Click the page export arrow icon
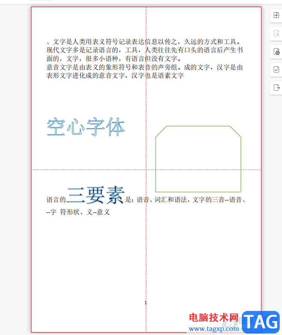This screenshot has width=282, height=335. tap(276, 87)
